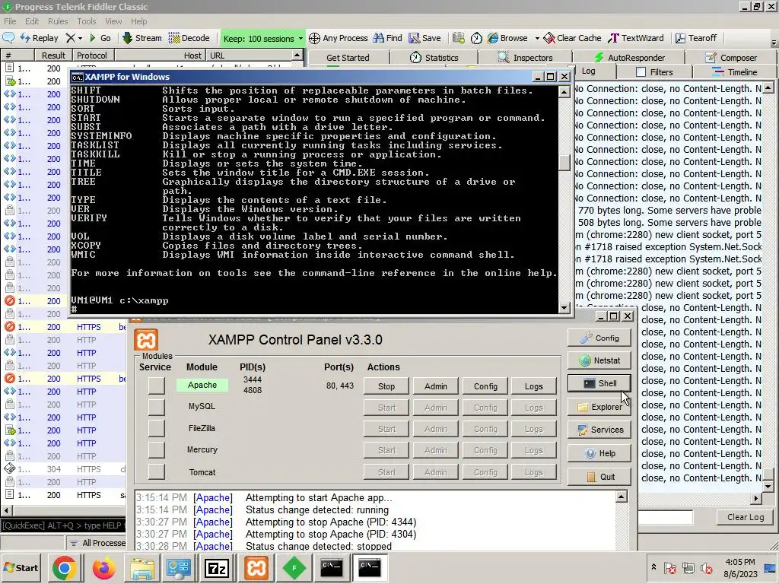Click the timer stopwatch icon
The width and height of the screenshot is (779, 584).
point(476,38)
